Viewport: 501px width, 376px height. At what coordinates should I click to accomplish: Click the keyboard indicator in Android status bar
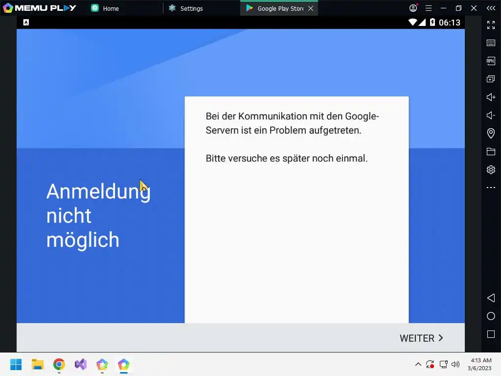click(26, 22)
